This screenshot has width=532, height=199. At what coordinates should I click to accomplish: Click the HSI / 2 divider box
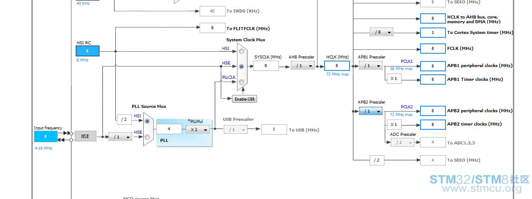pos(124,119)
